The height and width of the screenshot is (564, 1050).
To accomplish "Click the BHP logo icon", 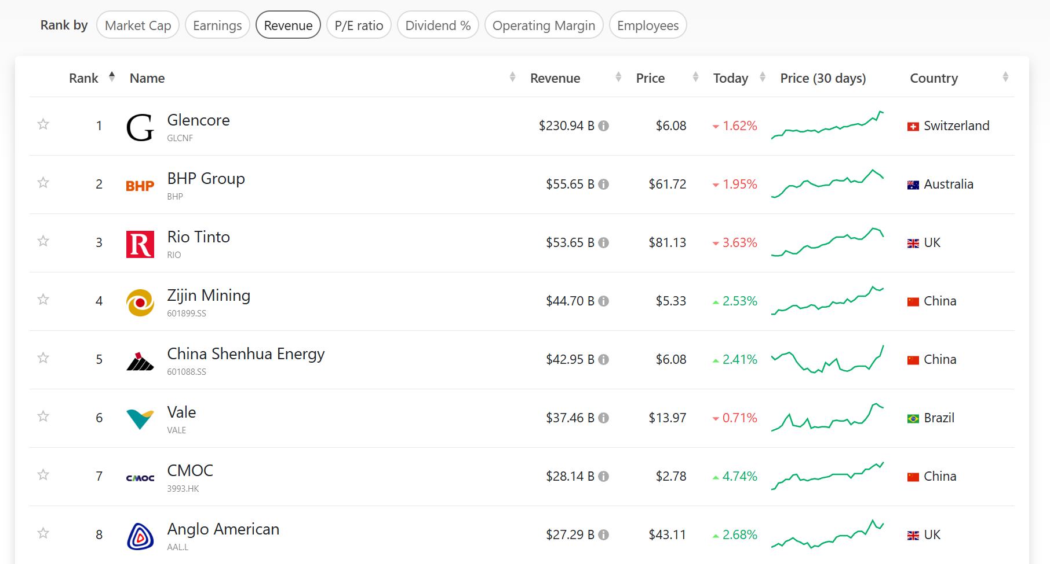I will coord(140,186).
